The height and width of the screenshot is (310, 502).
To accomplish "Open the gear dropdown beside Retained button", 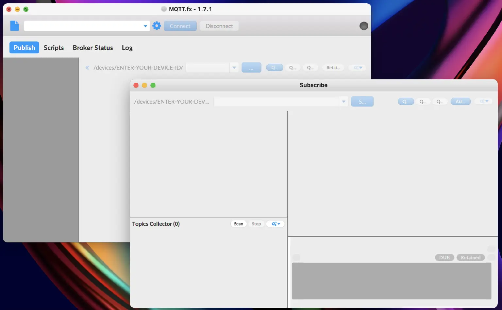I will point(357,68).
